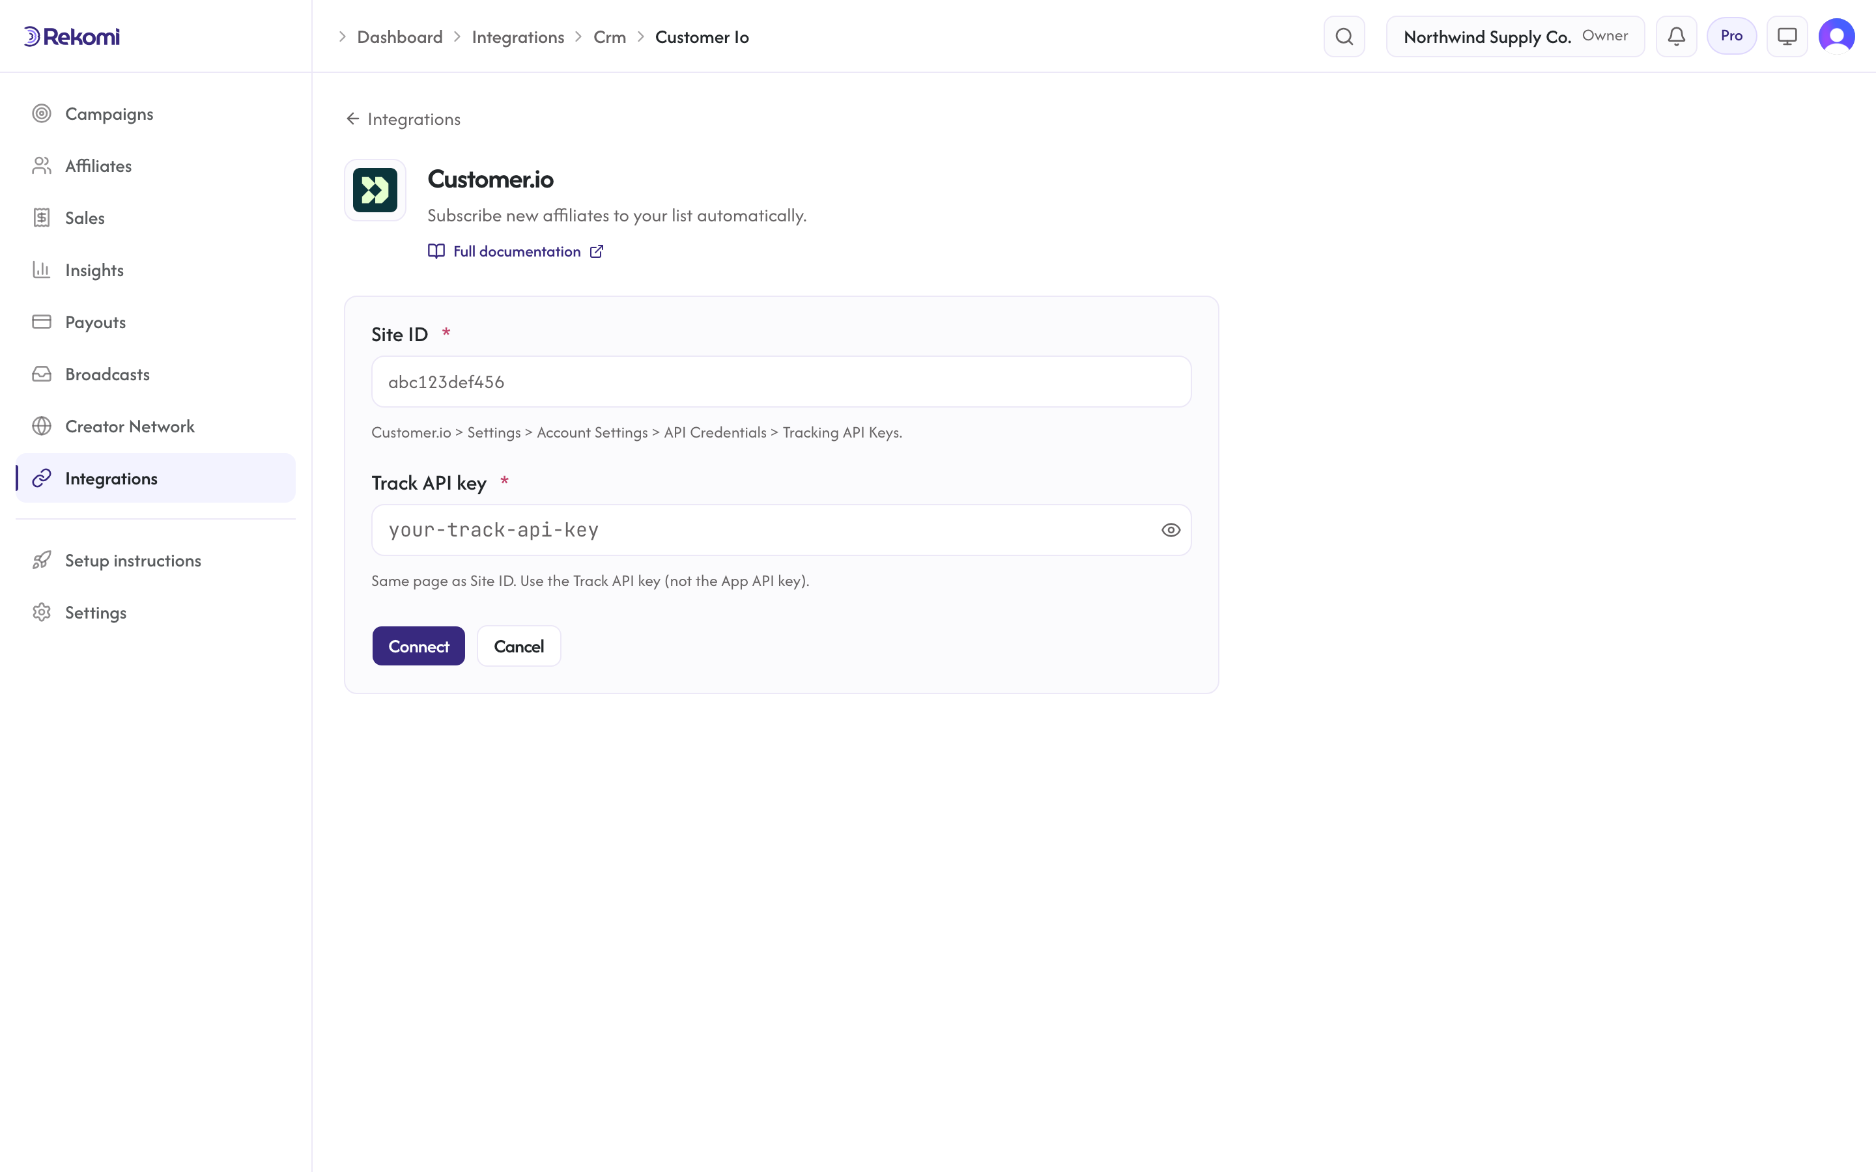Click the Payouts card icon
The image size is (1876, 1172).
tap(42, 322)
